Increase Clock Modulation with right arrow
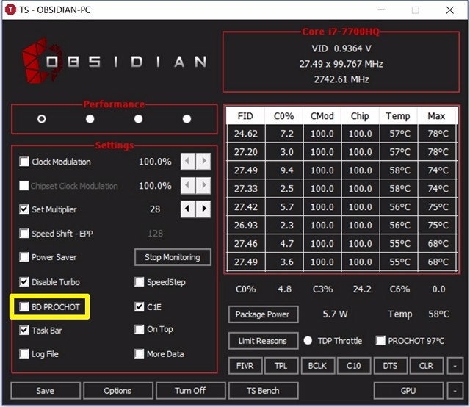The height and width of the screenshot is (407, 470). (x=203, y=162)
